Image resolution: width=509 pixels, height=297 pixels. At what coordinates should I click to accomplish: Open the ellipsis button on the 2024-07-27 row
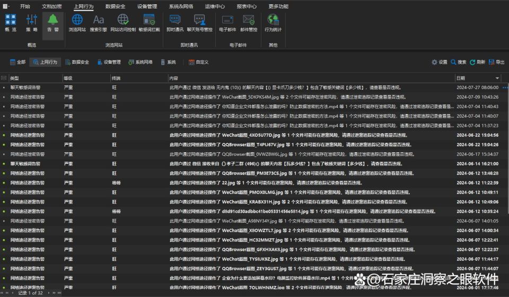(x=505, y=88)
